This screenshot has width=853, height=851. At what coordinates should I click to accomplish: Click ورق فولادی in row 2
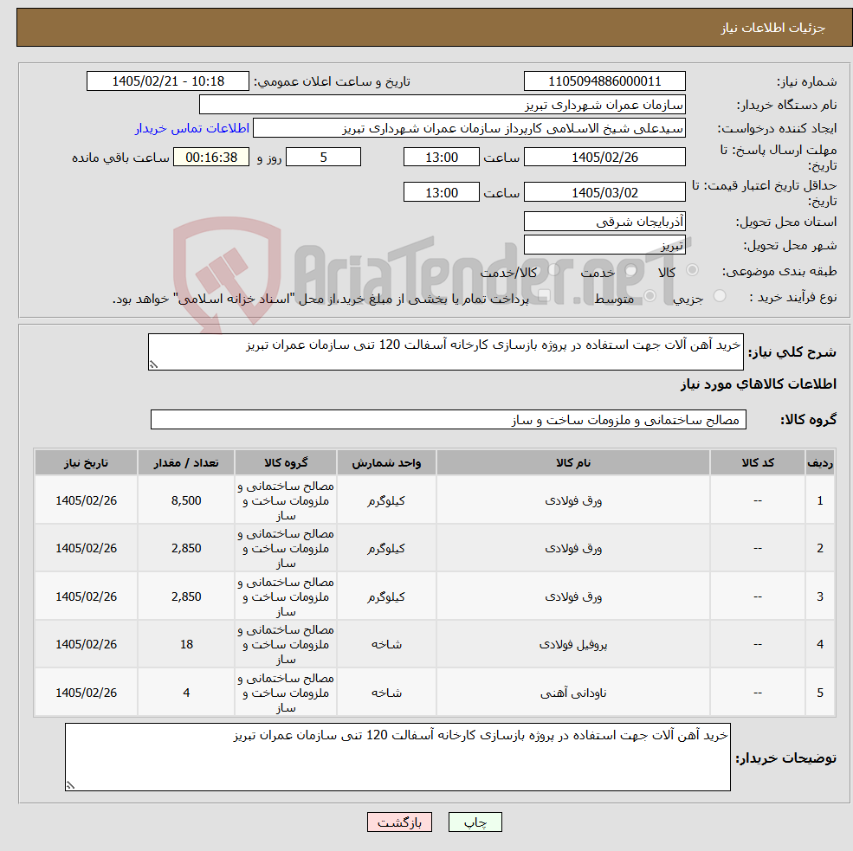pyautogui.click(x=572, y=548)
